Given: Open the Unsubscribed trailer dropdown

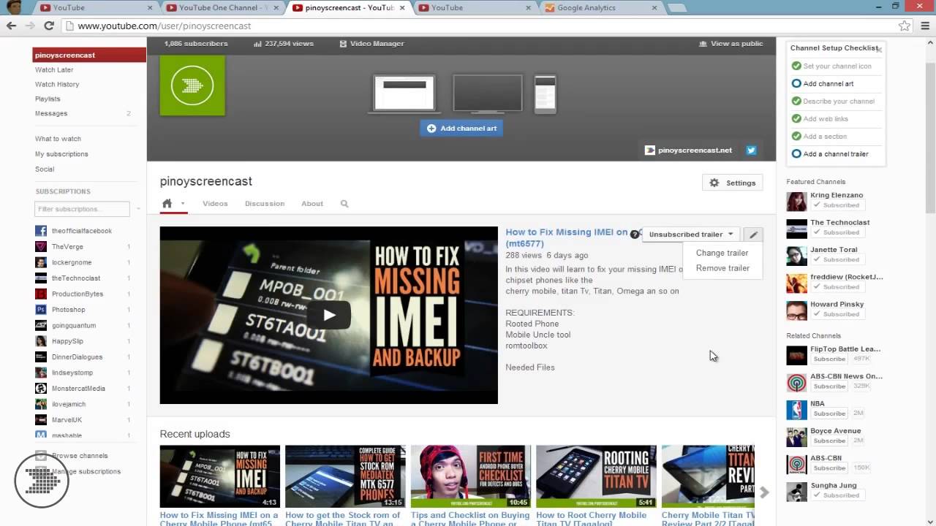Looking at the screenshot, I should (x=691, y=235).
